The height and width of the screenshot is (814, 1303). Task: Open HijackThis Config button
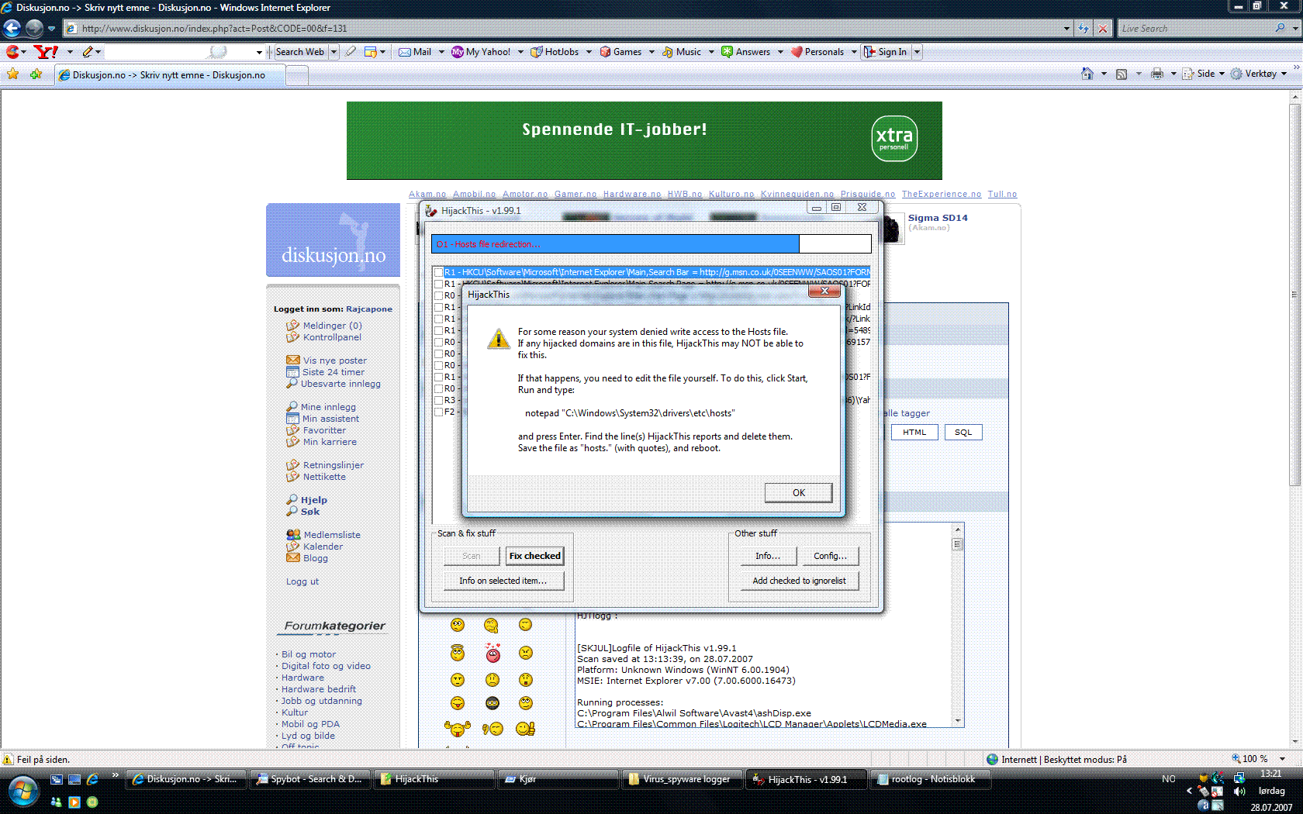pos(830,556)
